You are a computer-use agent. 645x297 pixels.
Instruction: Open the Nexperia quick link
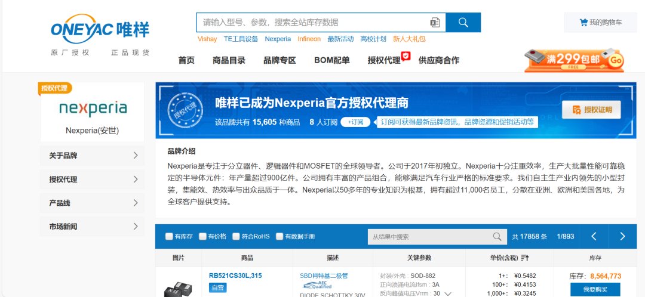pyautogui.click(x=278, y=39)
